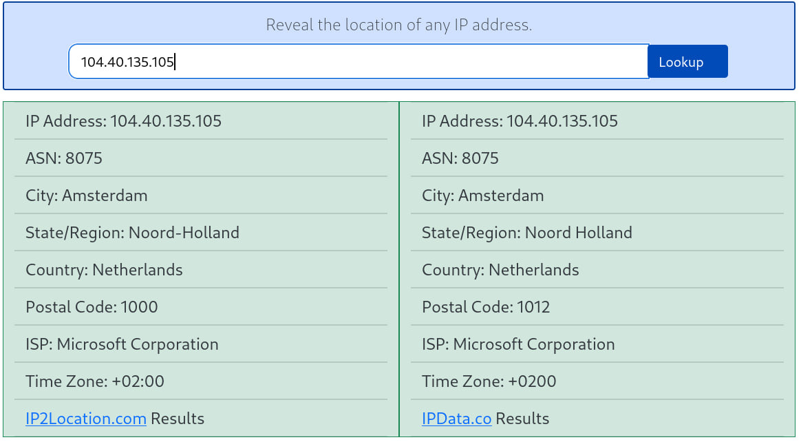Select Country: Netherlands in IPData panel
Image resolution: width=801 pixels, height=442 pixels.
tap(500, 270)
